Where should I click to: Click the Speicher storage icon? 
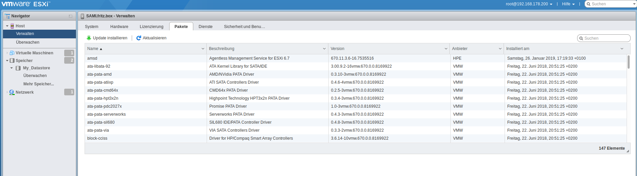(12, 61)
